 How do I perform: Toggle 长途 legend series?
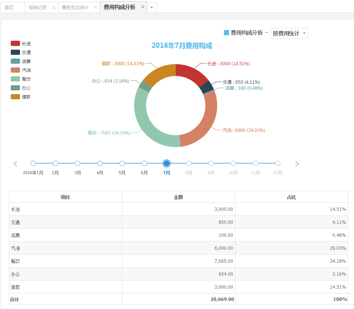16,44
